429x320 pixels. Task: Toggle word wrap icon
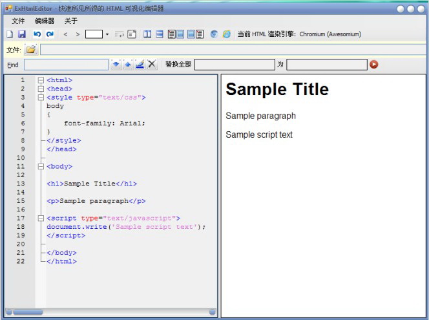coord(119,34)
